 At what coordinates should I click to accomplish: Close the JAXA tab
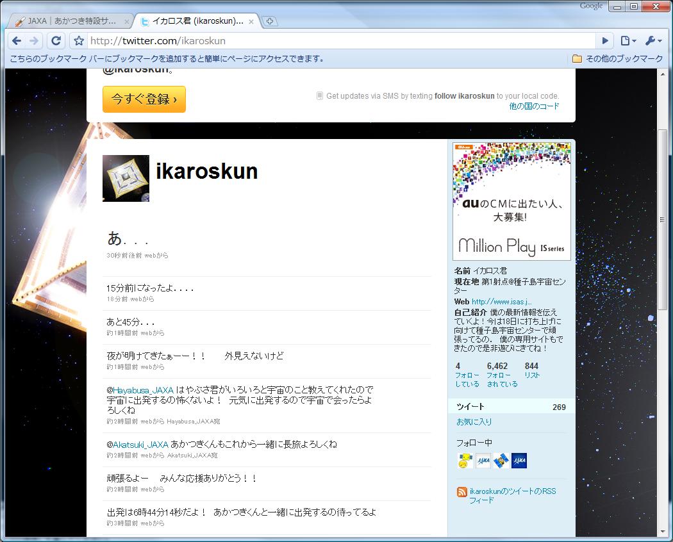(127, 21)
